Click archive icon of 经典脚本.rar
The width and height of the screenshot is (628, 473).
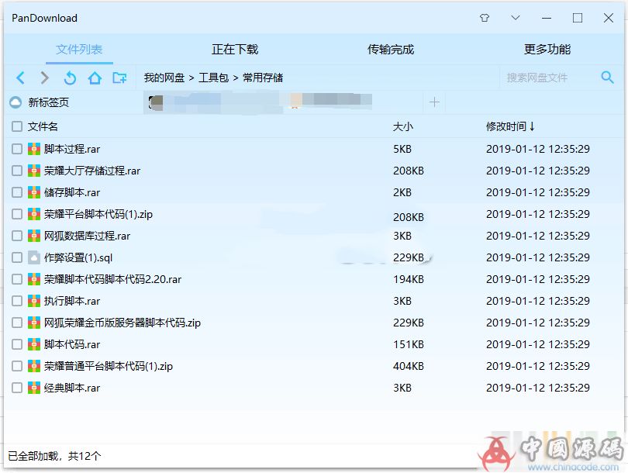coord(34,387)
